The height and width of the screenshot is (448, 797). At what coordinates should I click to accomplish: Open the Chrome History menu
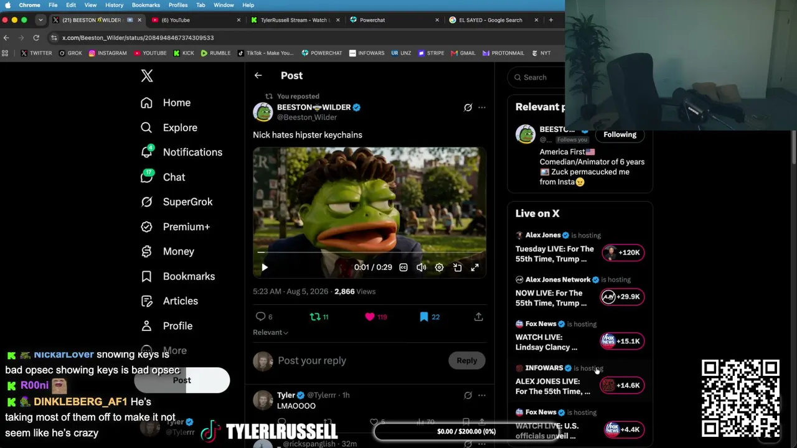114,5
